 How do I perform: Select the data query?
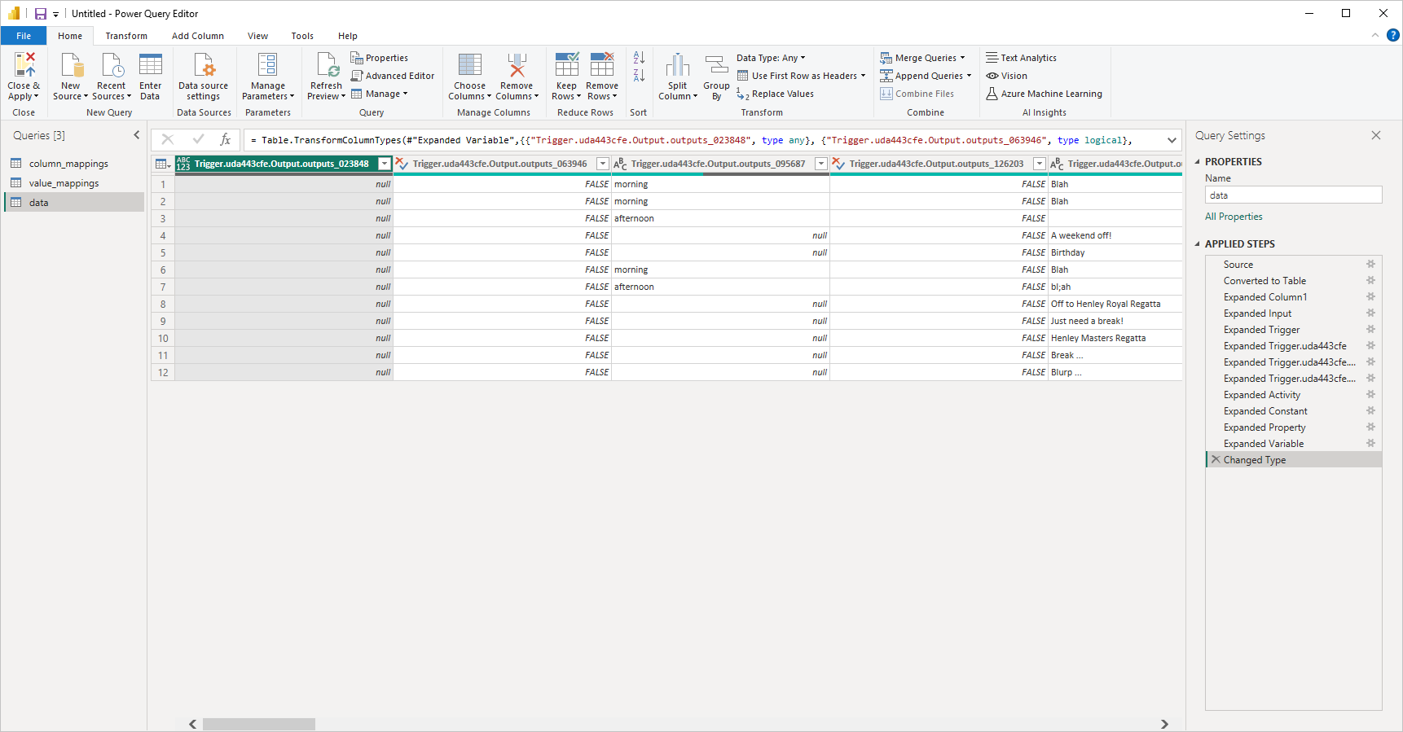(75, 203)
